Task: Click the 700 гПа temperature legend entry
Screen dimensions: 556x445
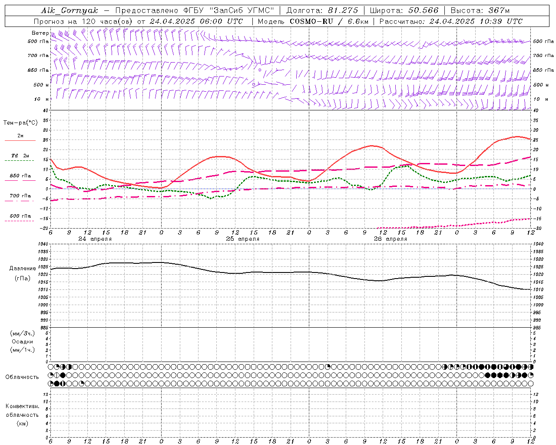Action: pos(20,196)
